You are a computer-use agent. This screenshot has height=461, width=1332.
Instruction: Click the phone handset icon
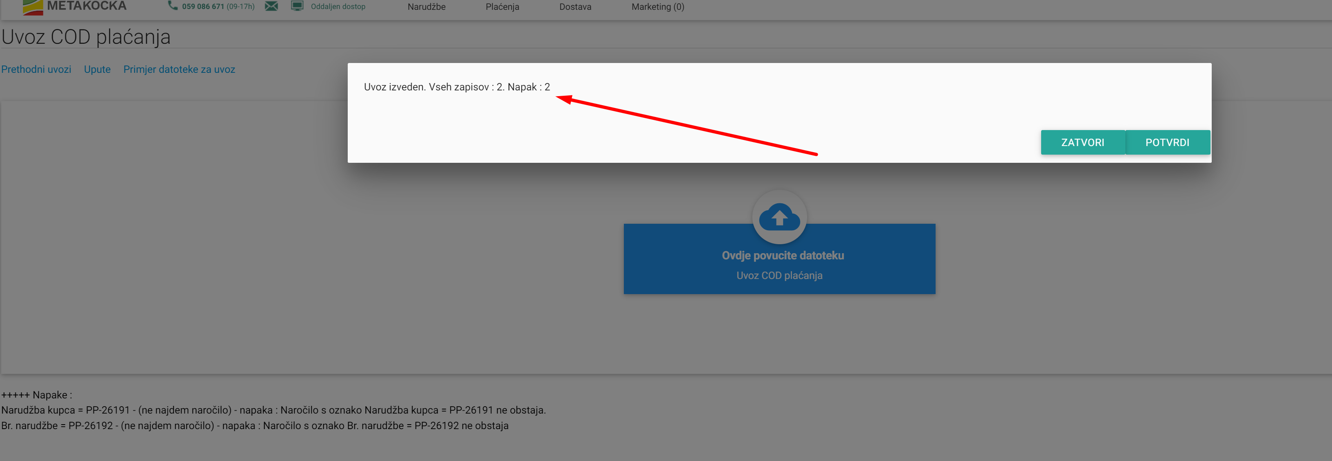click(x=173, y=6)
